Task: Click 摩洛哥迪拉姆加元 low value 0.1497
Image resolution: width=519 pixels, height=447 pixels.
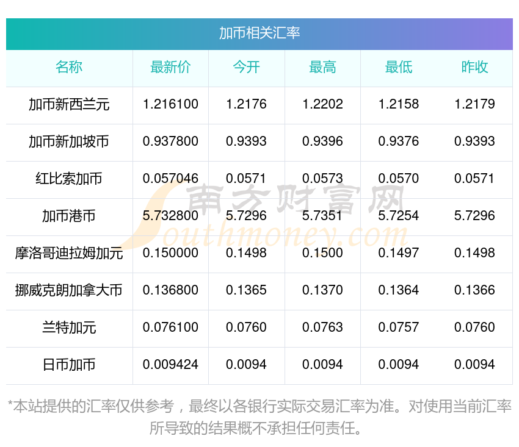Action: pyautogui.click(x=399, y=253)
